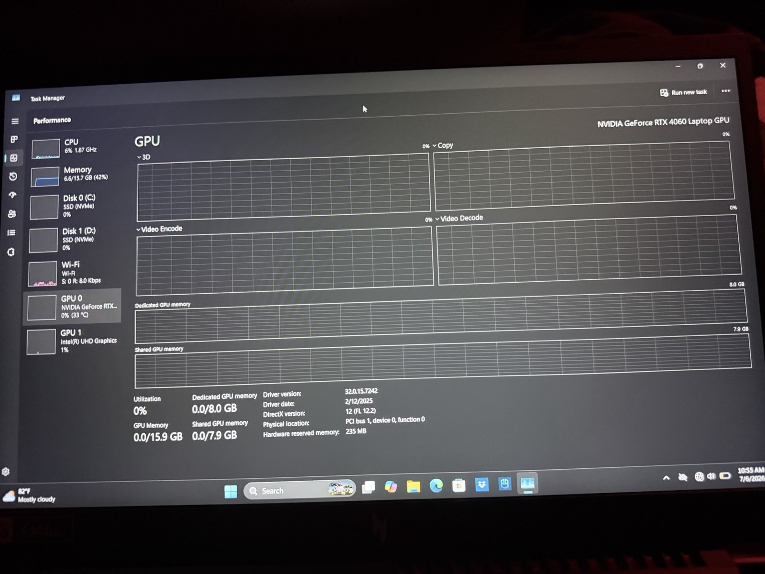
Task: Open the volume tray icon
Action: [x=711, y=476]
